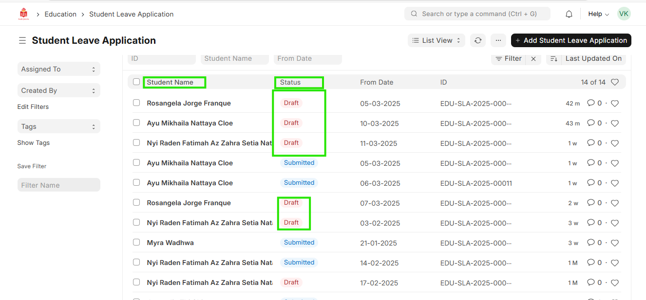Expand the Created By dropdown
646x300 pixels.
[58, 90]
